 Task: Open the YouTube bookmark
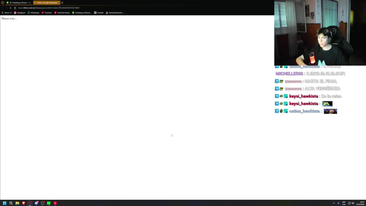click(x=47, y=13)
